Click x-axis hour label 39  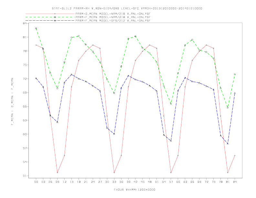pos(129,182)
